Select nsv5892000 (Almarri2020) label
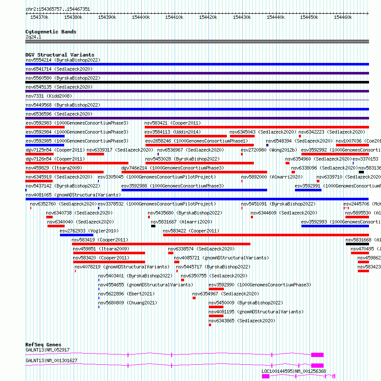The width and height of the screenshot is (381, 381). pos(272,177)
